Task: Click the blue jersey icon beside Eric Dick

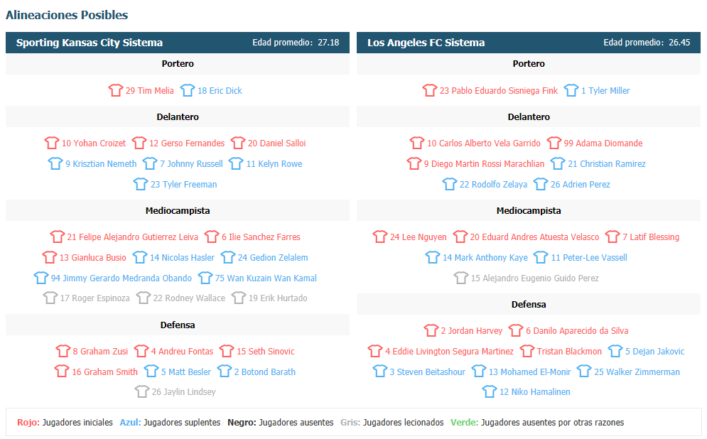Action: (x=187, y=90)
